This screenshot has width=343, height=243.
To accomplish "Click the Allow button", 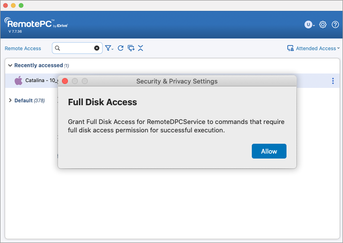I will tap(269, 151).
